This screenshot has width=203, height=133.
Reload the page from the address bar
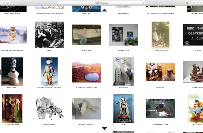pyautogui.click(x=143, y=3)
